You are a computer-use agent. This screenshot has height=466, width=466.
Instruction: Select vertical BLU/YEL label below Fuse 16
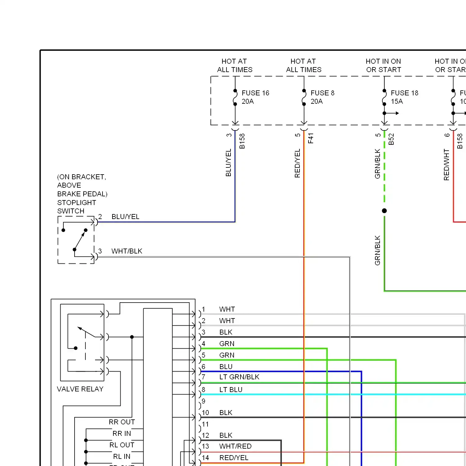coord(228,163)
